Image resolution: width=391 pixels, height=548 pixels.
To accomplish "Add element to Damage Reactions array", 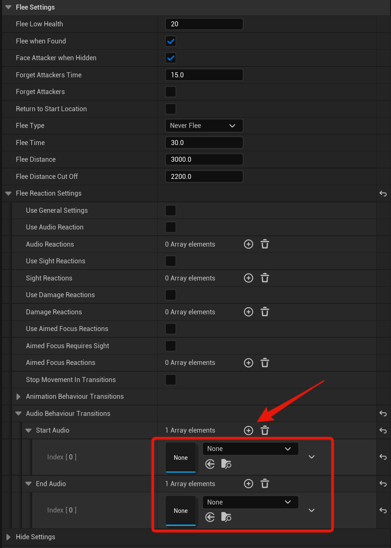I will (x=249, y=312).
